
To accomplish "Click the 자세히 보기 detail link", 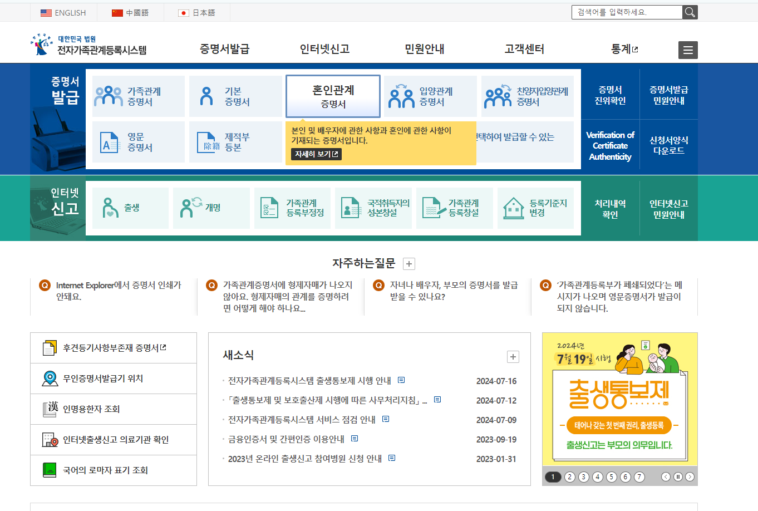I will tap(316, 154).
